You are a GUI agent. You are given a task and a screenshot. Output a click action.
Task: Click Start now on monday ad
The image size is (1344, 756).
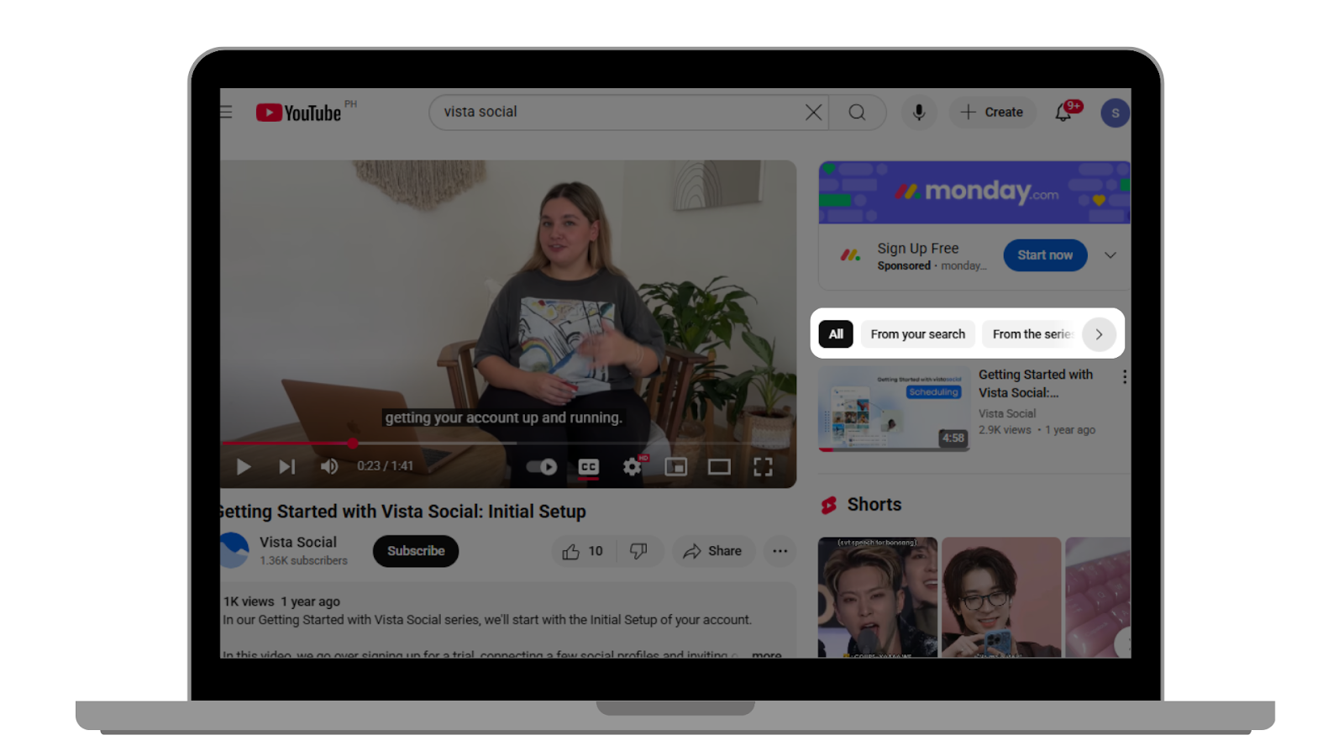point(1045,255)
